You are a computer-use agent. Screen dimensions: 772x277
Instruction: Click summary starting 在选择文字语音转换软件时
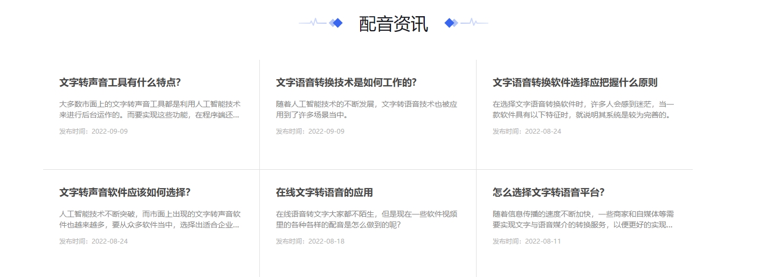583,109
